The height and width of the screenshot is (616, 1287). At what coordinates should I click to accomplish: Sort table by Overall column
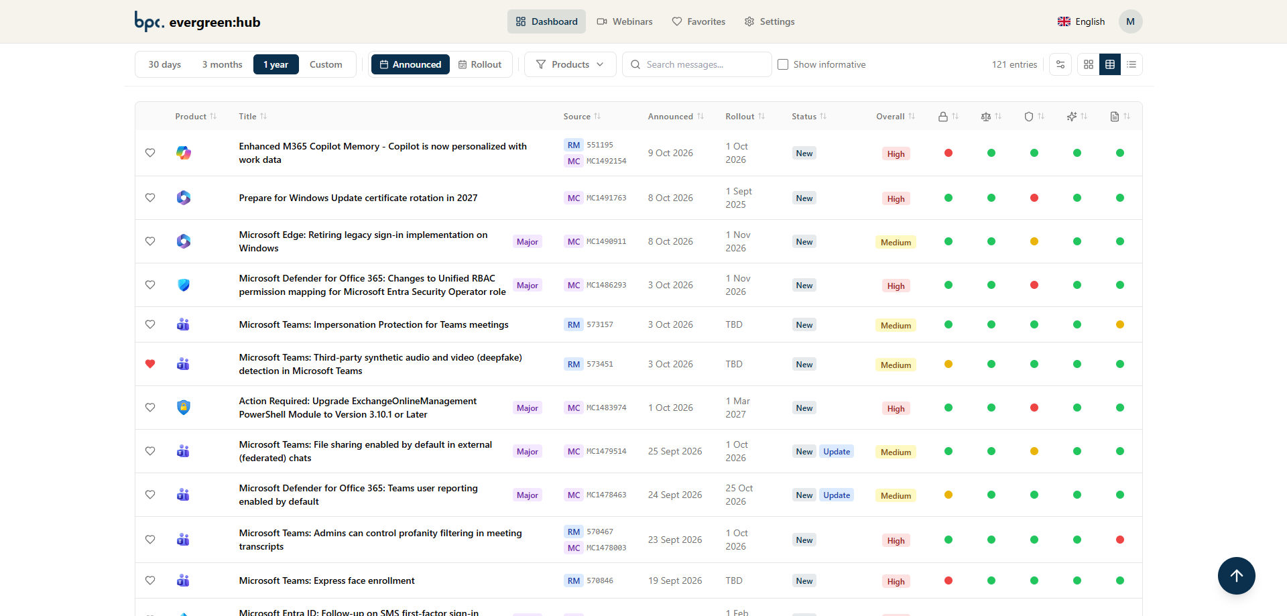coord(896,117)
